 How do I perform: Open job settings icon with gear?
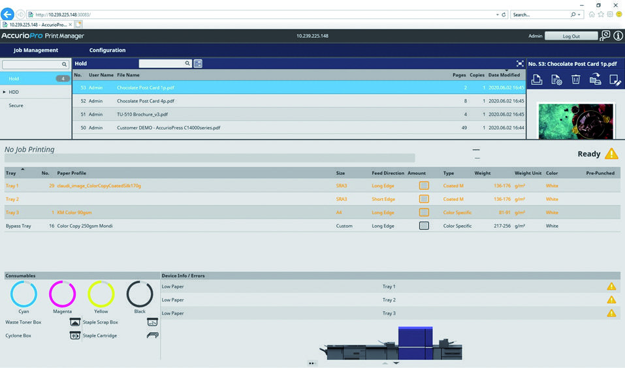[x=556, y=80]
